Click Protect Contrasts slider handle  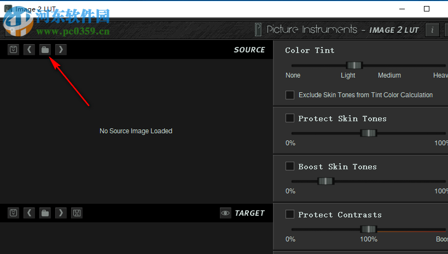coord(369,229)
